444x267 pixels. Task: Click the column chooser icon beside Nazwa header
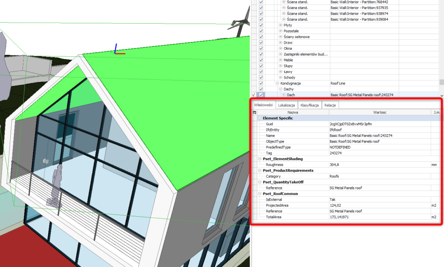255,112
